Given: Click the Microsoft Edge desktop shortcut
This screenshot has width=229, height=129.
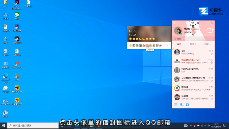Looking at the screenshot, I should (5, 78).
